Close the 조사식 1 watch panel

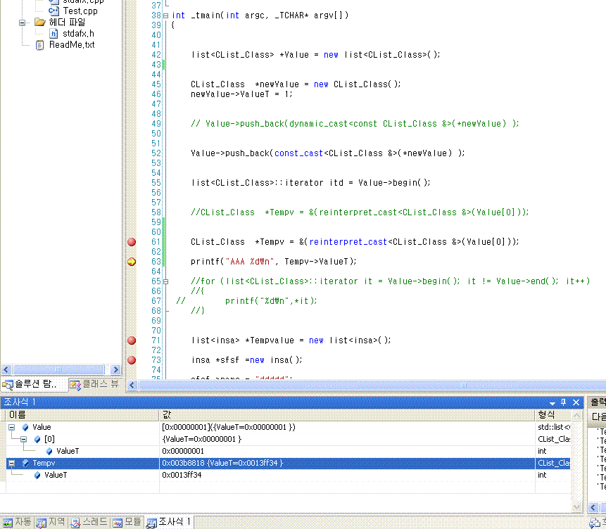(576, 402)
